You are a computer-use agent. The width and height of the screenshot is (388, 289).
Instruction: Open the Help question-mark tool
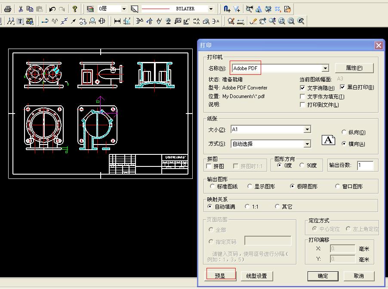[x=75, y=8]
